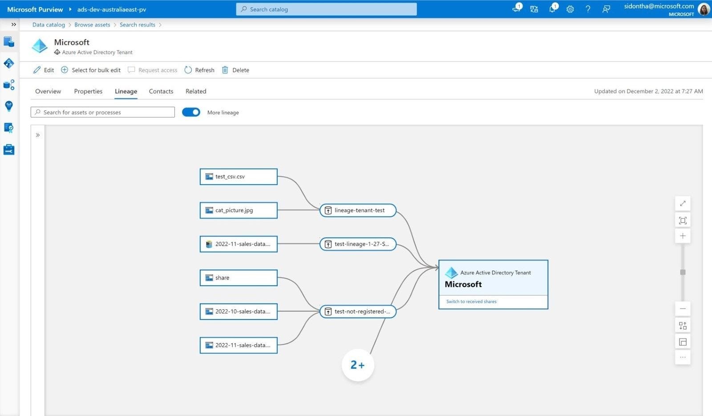
Task: Click Switch to received shares link
Action: coord(471,302)
